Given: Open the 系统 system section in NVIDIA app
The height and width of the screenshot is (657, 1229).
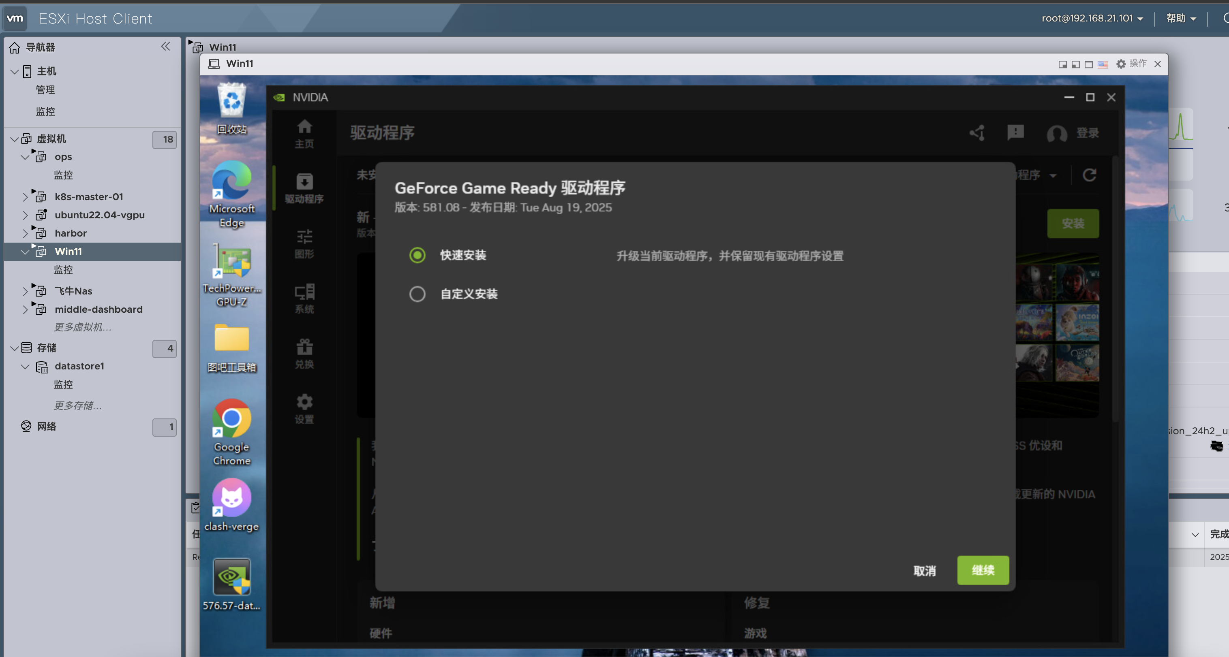Looking at the screenshot, I should click(304, 298).
